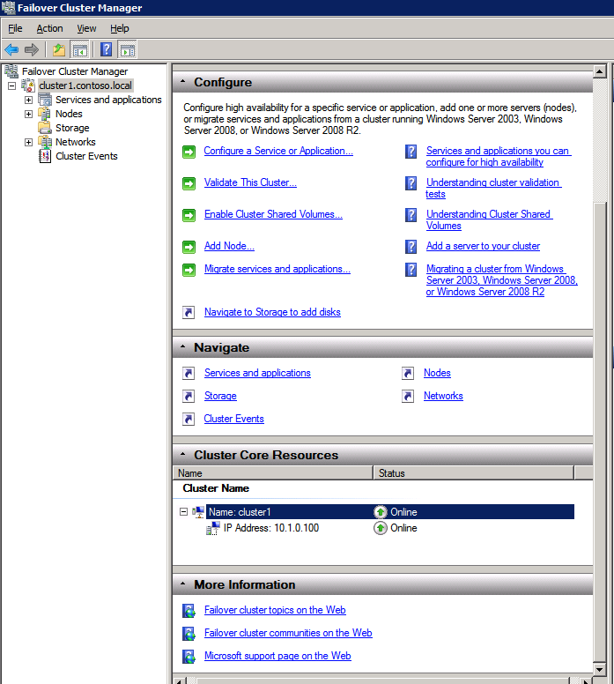
Task: Collapse the More Information section arrow
Action: click(x=183, y=584)
